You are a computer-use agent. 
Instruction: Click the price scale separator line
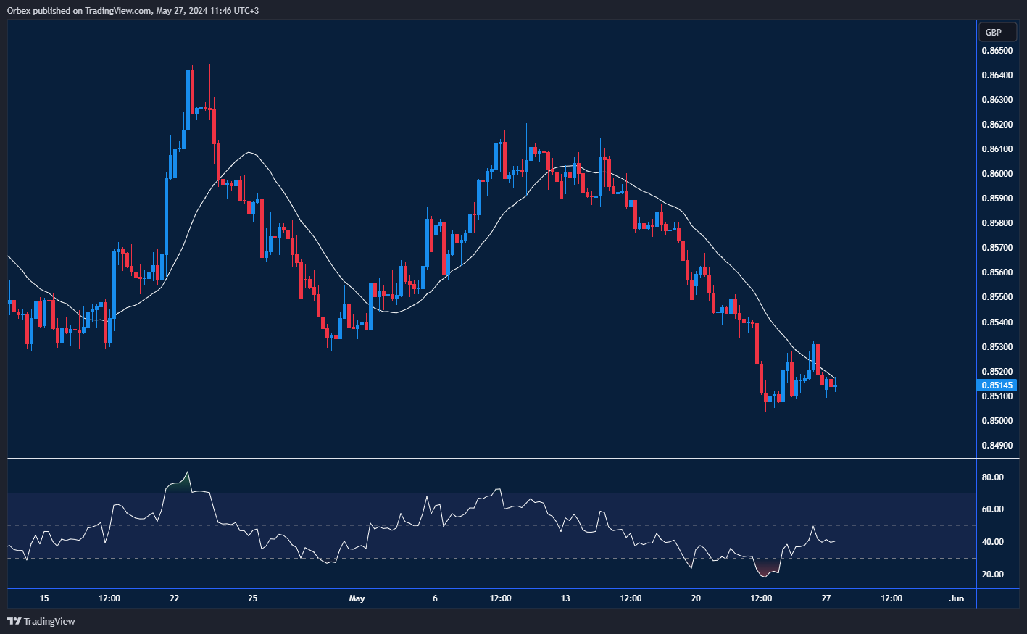click(x=977, y=290)
